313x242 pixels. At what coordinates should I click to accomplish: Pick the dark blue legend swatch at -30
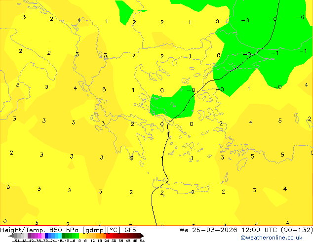coord(46,236)
